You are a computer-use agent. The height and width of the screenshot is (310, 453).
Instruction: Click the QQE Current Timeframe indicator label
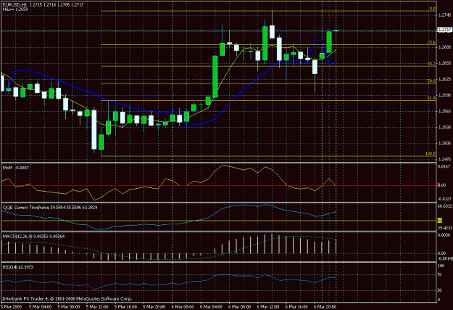pyautogui.click(x=50, y=208)
